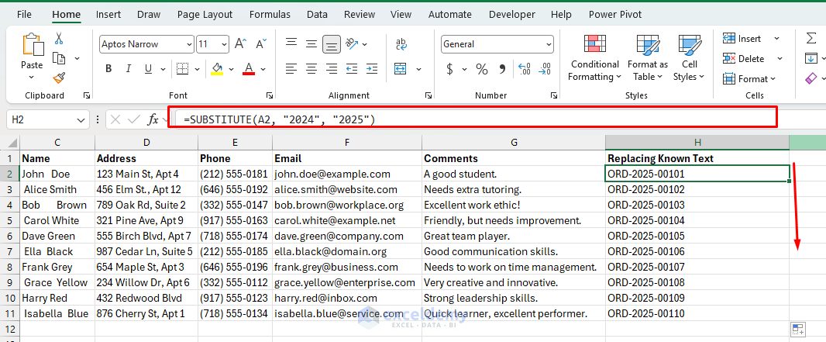
Task: Click the Accounting dollar format icon
Action: coord(449,68)
